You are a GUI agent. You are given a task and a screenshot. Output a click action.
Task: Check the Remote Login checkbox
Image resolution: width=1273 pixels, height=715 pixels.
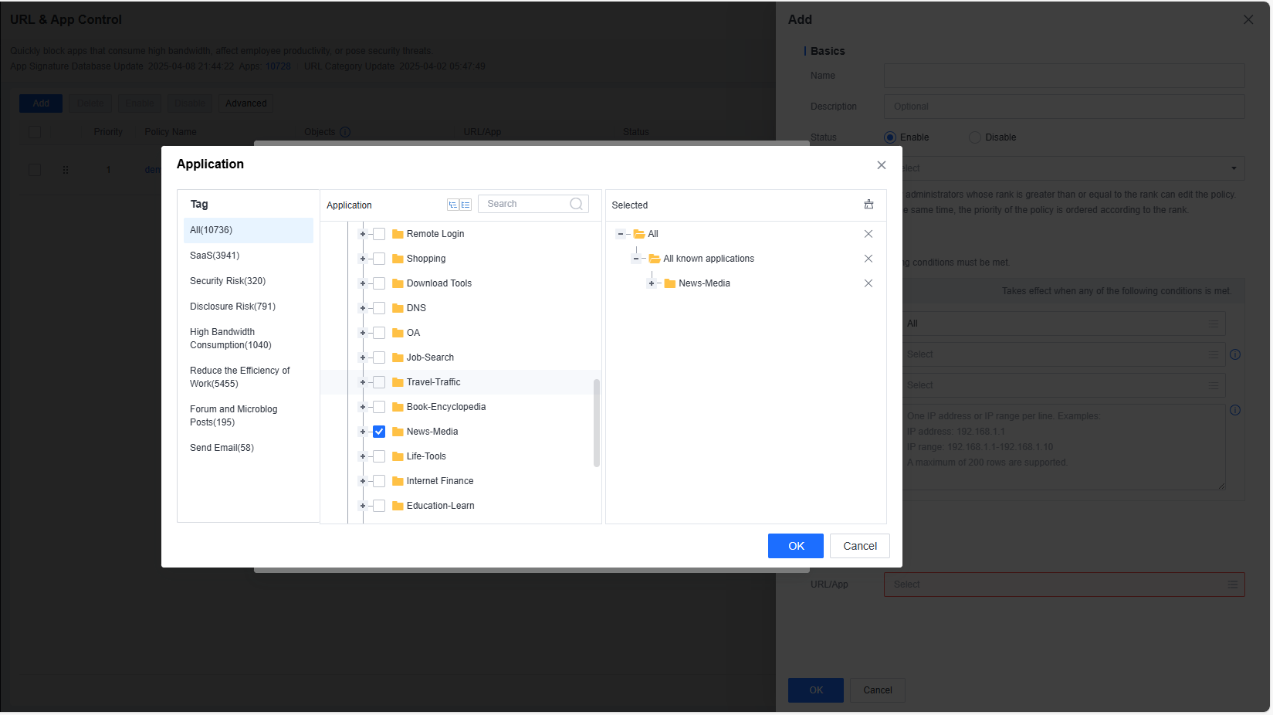pyautogui.click(x=379, y=234)
